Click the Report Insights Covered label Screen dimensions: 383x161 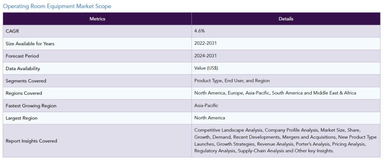(31, 141)
